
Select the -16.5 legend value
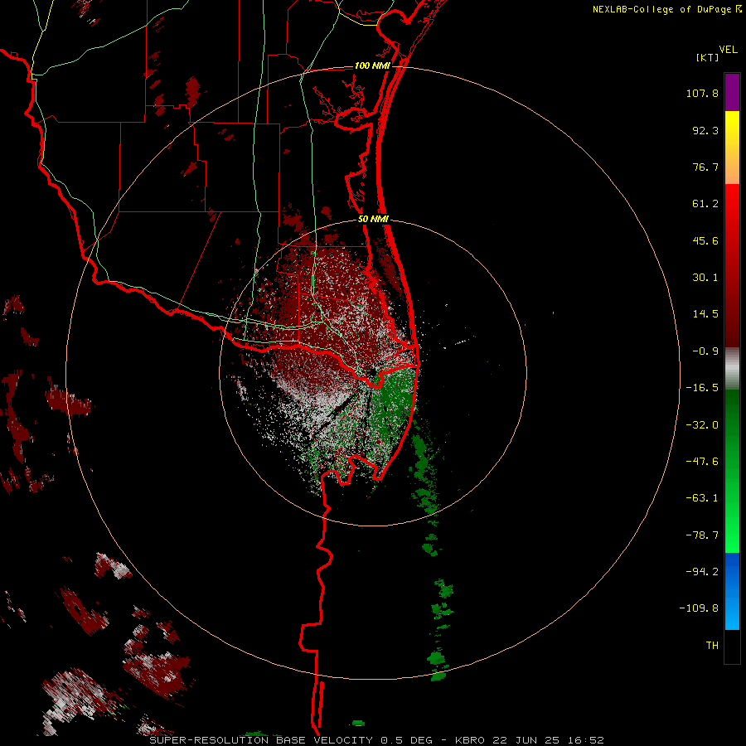tap(702, 388)
